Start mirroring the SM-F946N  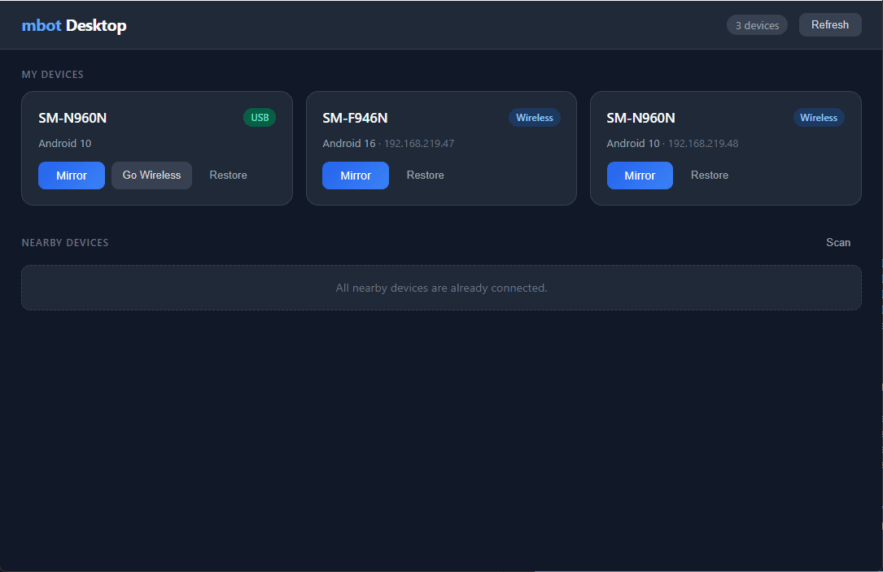coord(355,175)
